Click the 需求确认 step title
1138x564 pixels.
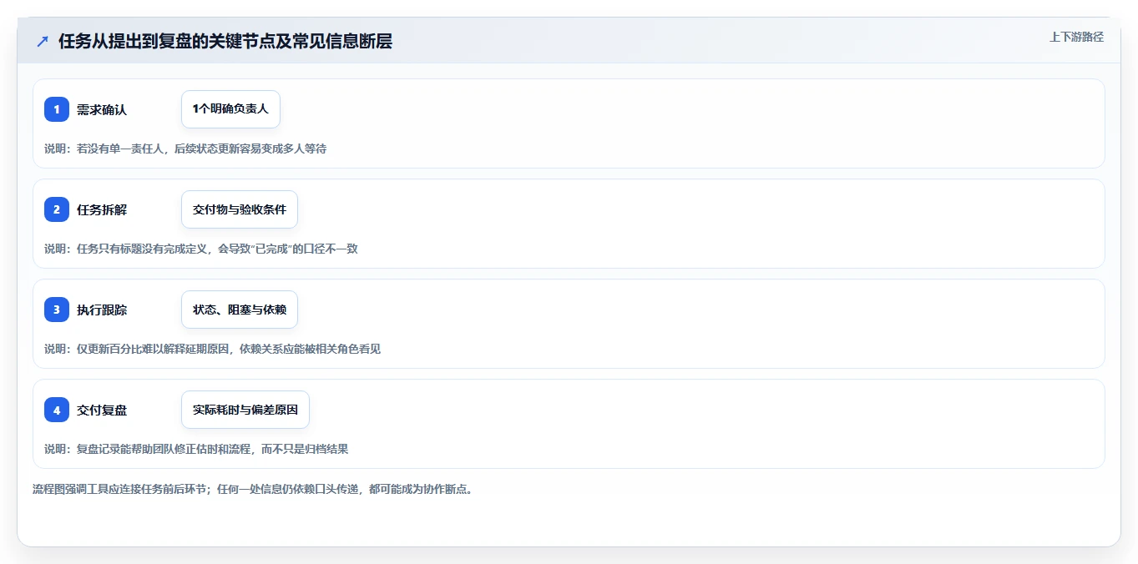[102, 109]
